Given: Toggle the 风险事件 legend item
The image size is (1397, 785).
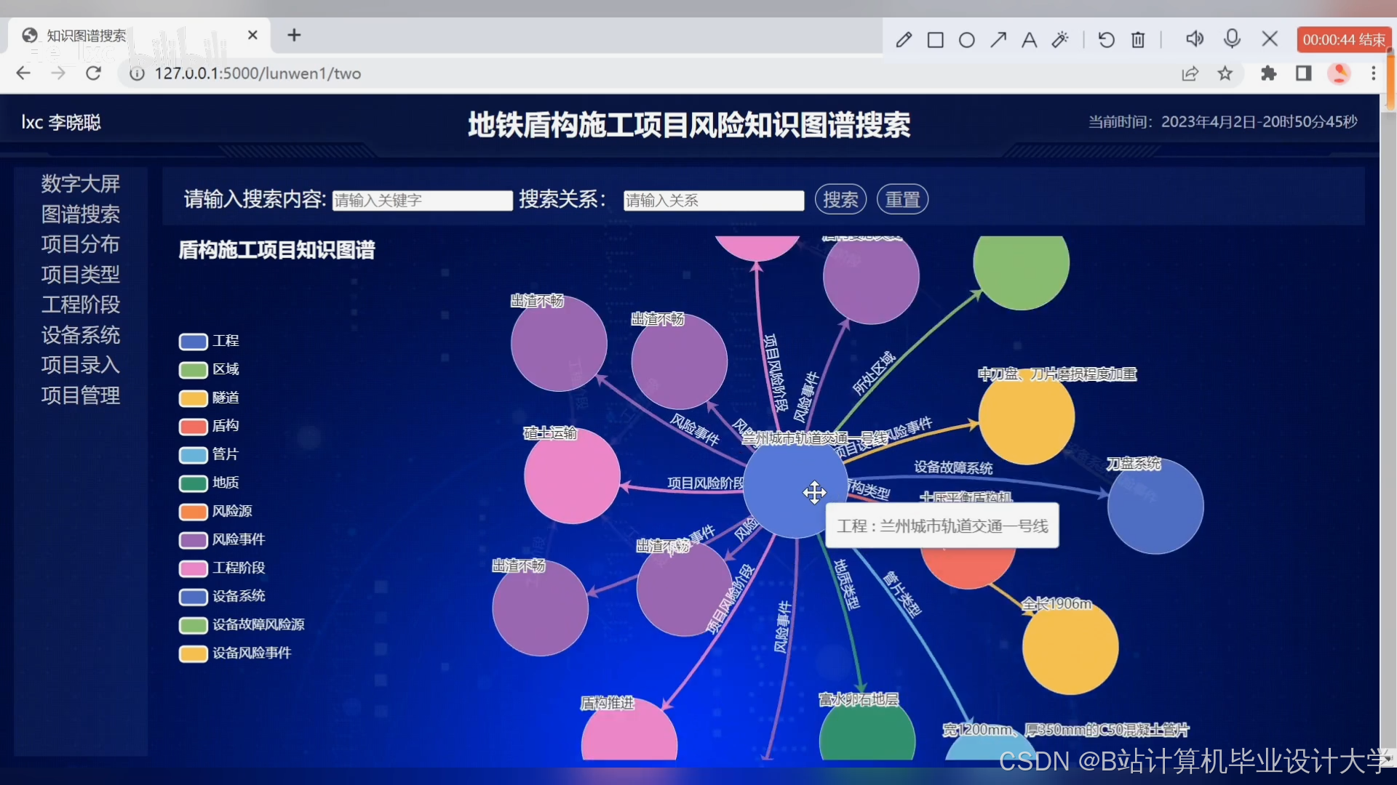Looking at the screenshot, I should [238, 539].
